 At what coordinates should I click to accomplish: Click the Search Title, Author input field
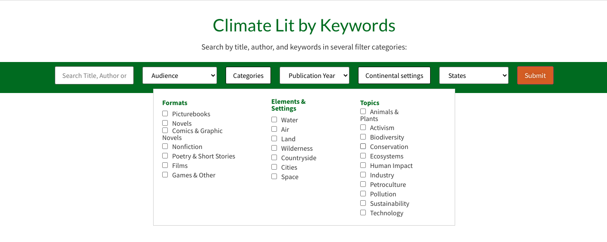point(94,75)
